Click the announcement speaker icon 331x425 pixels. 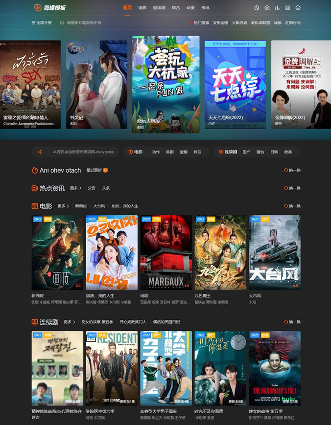coord(41,152)
